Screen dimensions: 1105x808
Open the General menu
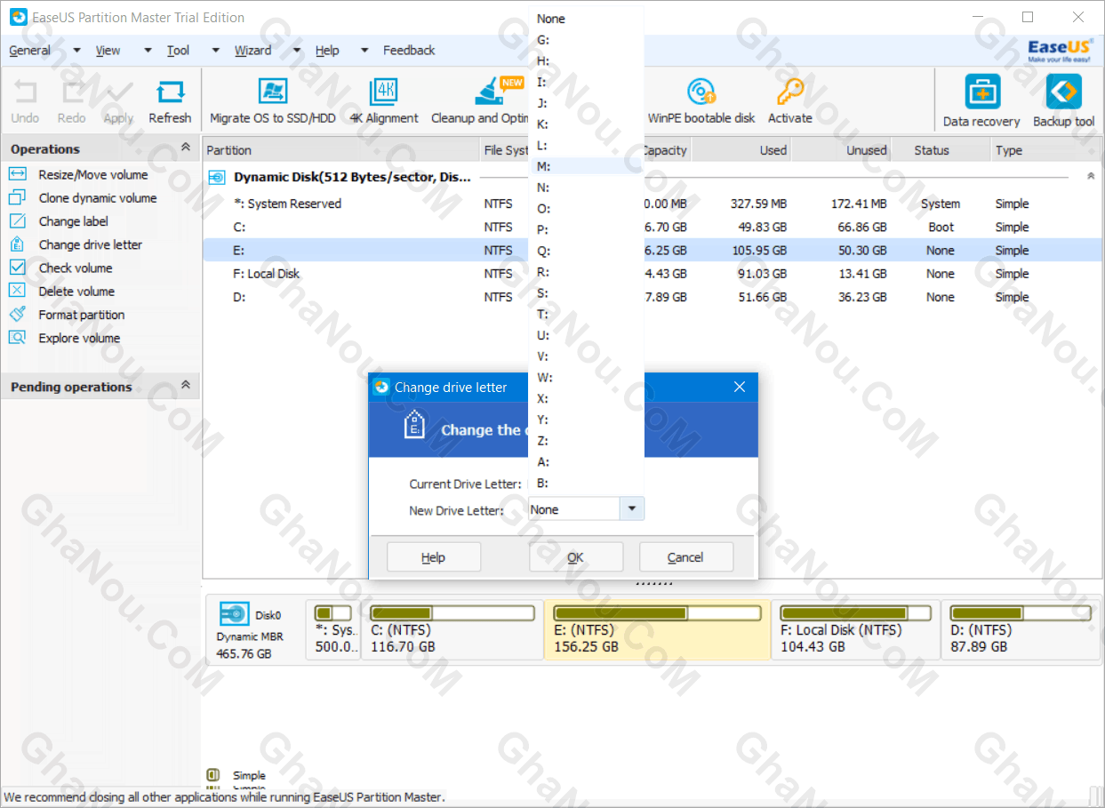[x=30, y=51]
